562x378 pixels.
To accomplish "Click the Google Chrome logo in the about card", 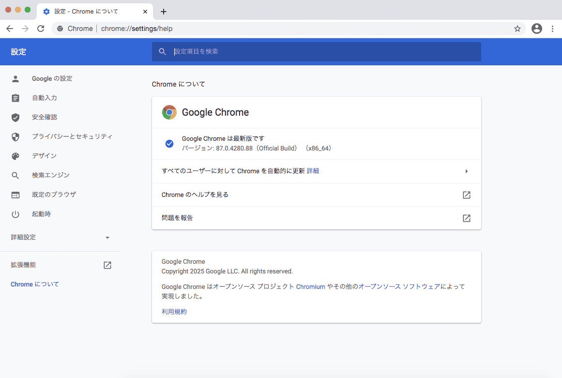I will 169,112.
